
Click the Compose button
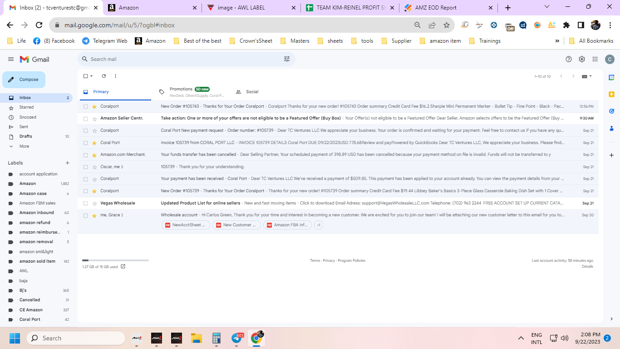pyautogui.click(x=24, y=80)
